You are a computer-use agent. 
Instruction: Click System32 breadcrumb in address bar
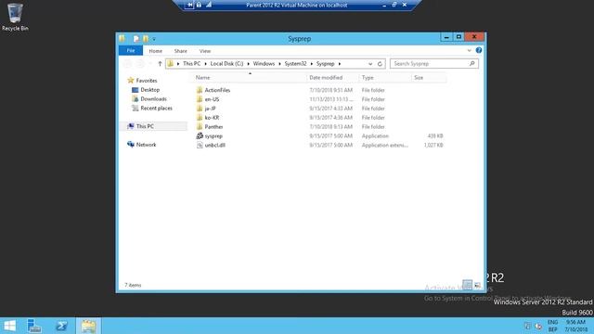295,64
